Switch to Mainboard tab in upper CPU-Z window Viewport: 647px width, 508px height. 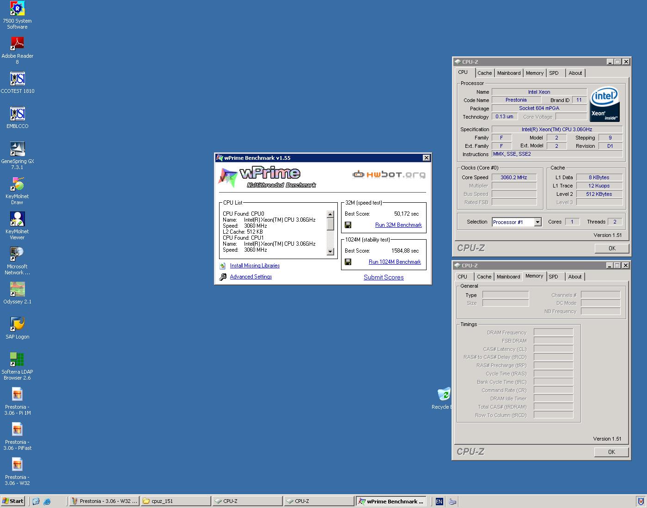click(x=509, y=73)
